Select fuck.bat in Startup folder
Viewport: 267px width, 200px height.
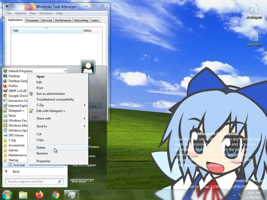point(33,165)
